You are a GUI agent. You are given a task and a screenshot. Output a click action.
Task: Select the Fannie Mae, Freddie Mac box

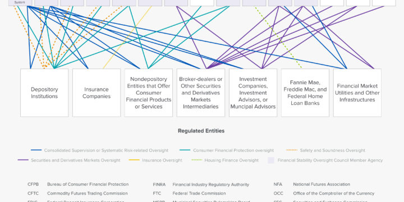pos(305,93)
